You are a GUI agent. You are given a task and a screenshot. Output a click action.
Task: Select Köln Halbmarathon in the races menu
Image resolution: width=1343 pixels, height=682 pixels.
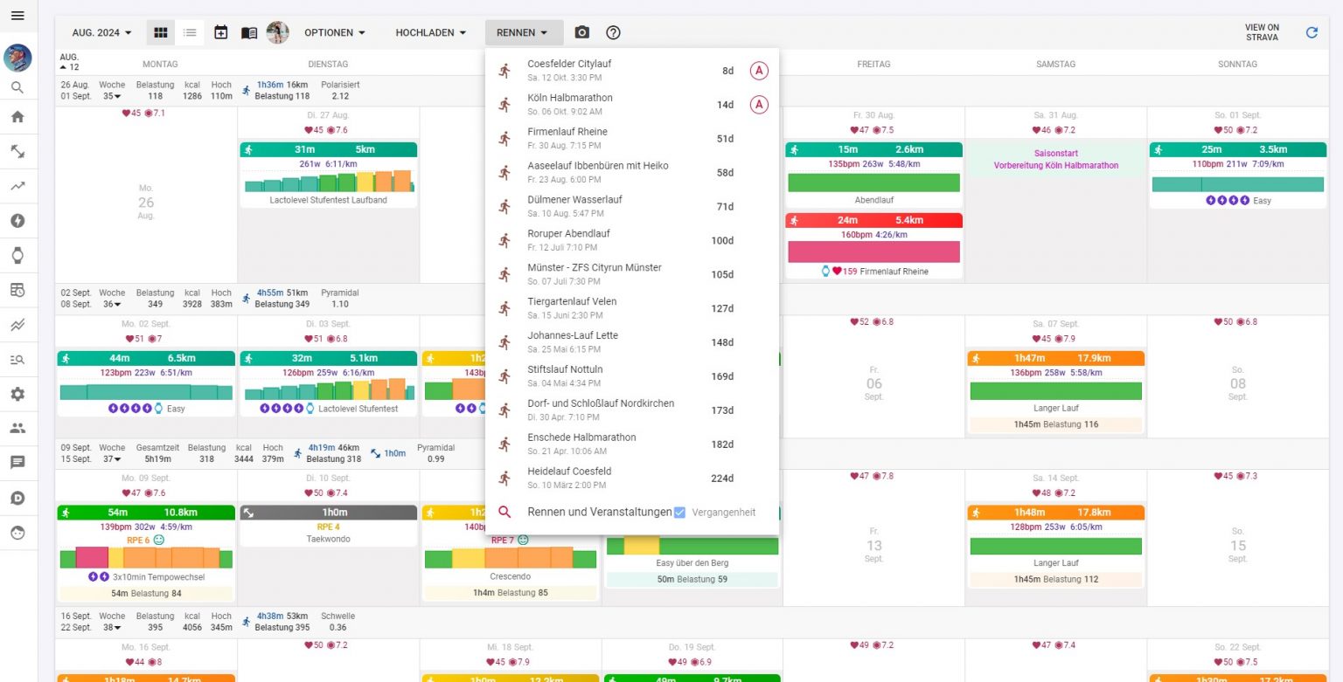[x=570, y=103]
